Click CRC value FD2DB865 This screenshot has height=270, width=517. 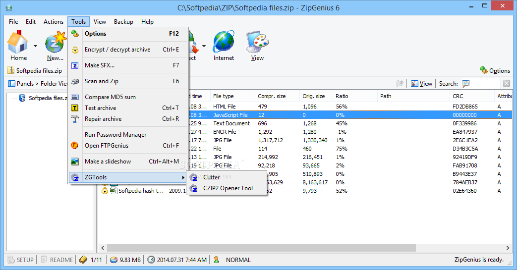pos(465,107)
